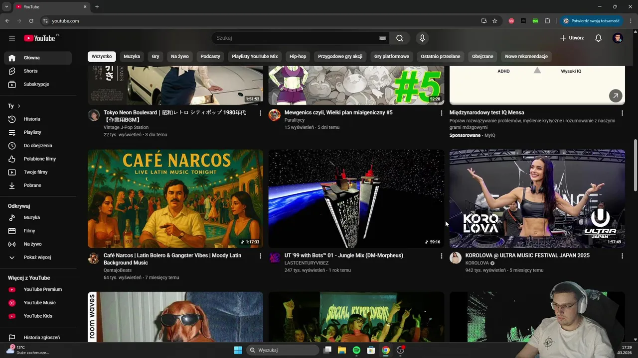Select the Ostatnio przesłane chip

click(441, 57)
